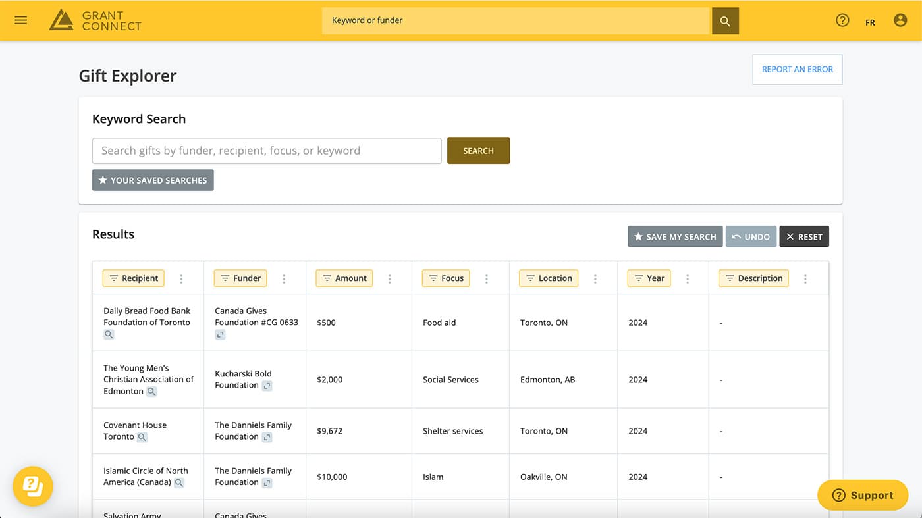Open the Focus column filter
Screen dimensions: 922x518
coord(446,278)
